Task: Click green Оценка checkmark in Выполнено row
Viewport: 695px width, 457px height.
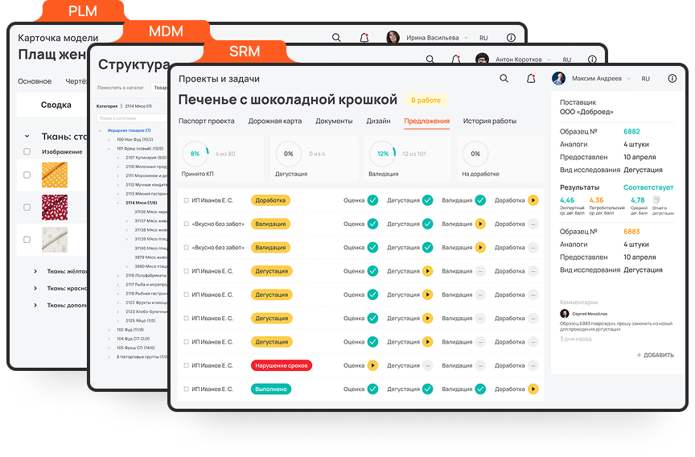Action: tap(372, 389)
